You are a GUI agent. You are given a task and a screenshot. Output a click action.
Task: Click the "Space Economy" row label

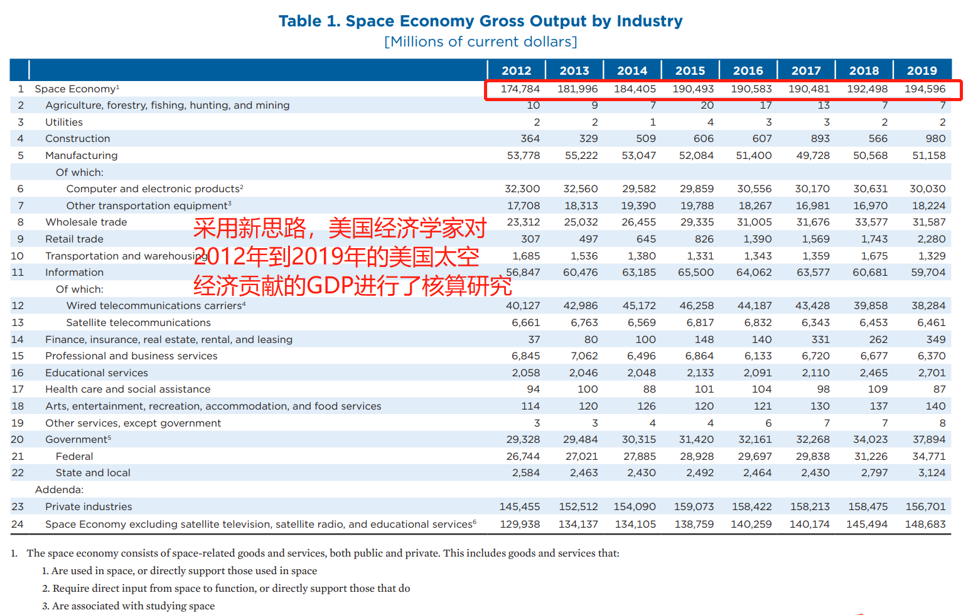pos(75,89)
